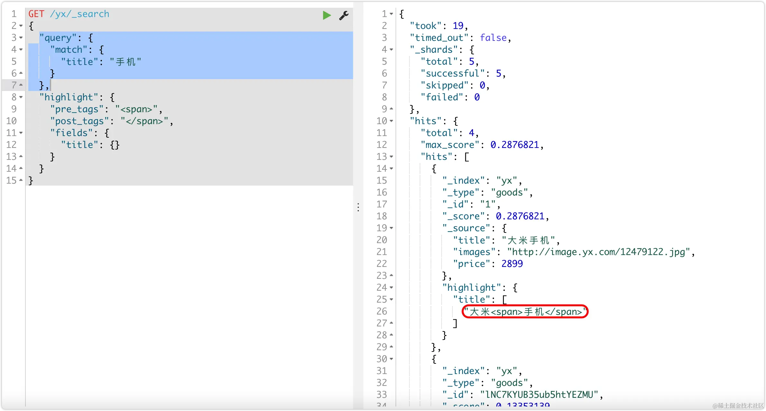Collapse the second hit object line 30
The image size is (766, 411).
click(x=391, y=359)
